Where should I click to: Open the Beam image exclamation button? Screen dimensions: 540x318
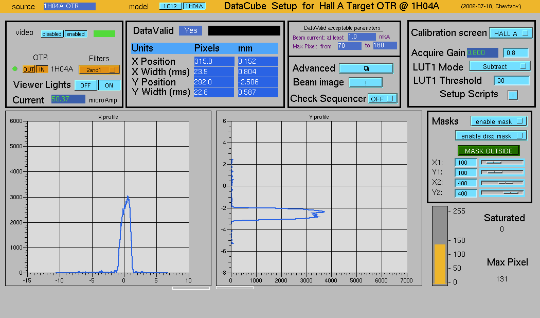click(365, 82)
